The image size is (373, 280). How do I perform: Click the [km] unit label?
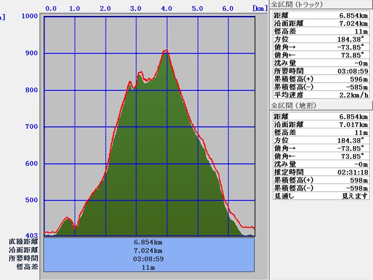coord(260,8)
